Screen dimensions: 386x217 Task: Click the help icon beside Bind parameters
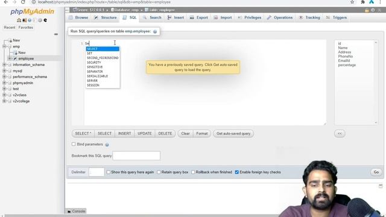(107, 145)
